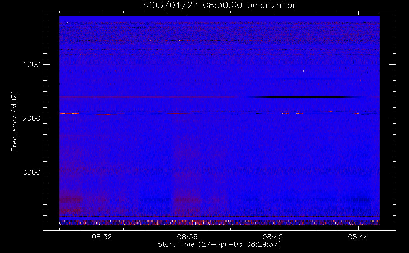Click the bright orange streak at 2000 MHz start
Image resolution: width=409 pixels, height=253 pixels.
[x=69, y=113]
